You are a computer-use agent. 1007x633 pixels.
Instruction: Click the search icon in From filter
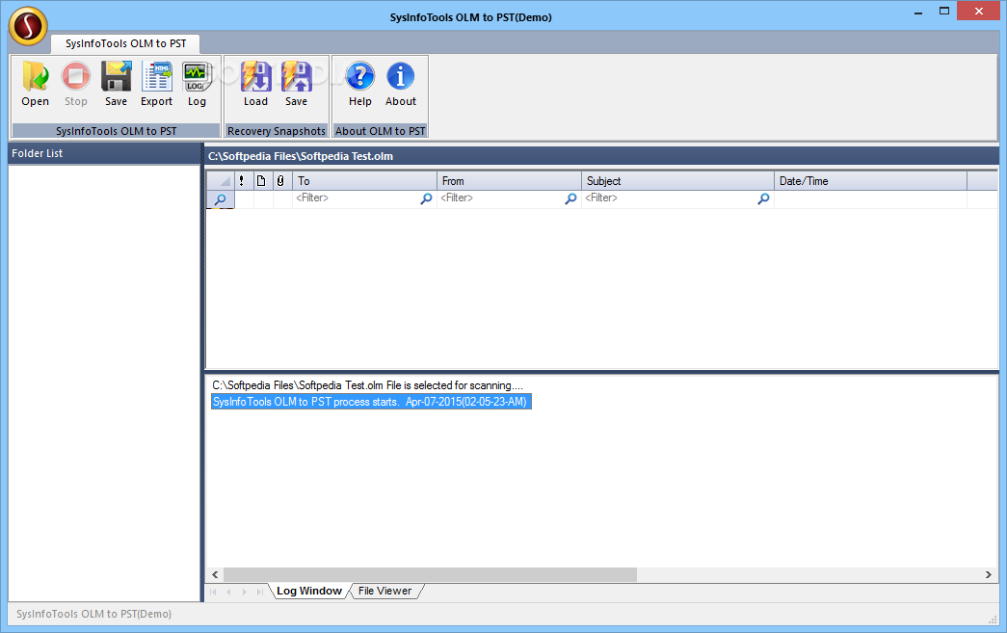570,199
